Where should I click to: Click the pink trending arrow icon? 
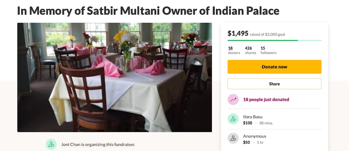click(233, 100)
